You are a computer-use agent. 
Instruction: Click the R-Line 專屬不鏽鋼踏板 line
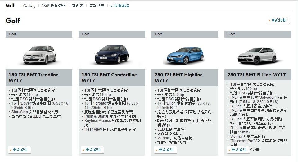[256, 121]
